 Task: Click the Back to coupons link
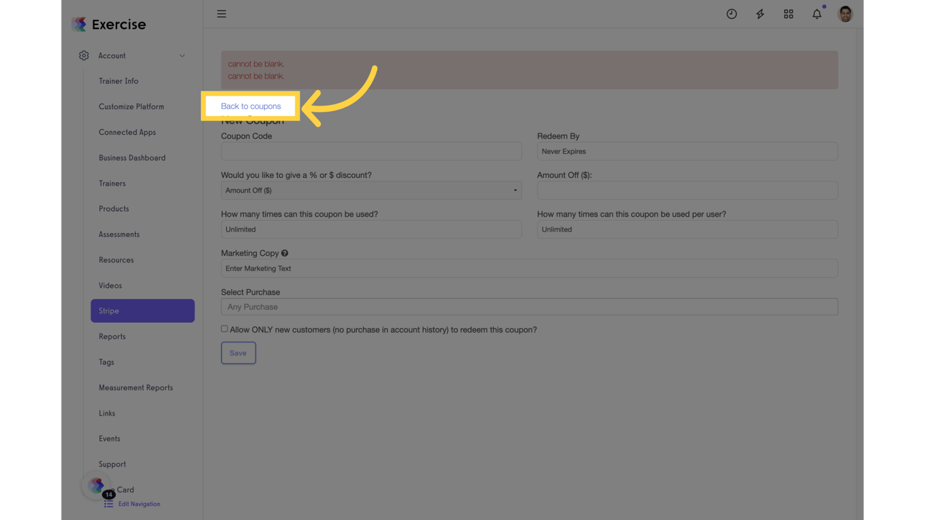click(251, 106)
